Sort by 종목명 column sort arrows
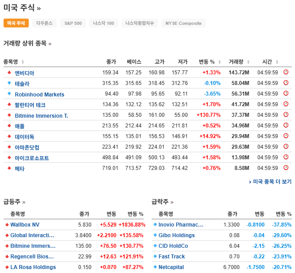This screenshot has height=273, width=295. (x=23, y=62)
